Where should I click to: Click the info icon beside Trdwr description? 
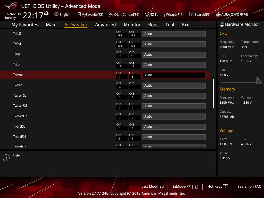6,158
